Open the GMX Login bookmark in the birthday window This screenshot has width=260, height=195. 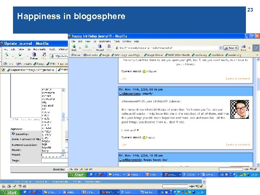pos(126,55)
